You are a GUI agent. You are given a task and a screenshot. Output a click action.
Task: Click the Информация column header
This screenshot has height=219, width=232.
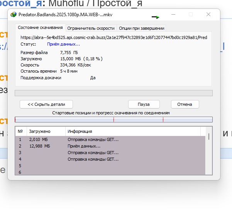pyautogui.click(x=133, y=131)
